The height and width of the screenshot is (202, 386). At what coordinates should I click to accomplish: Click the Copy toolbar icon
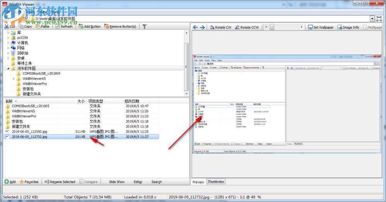[21, 26]
